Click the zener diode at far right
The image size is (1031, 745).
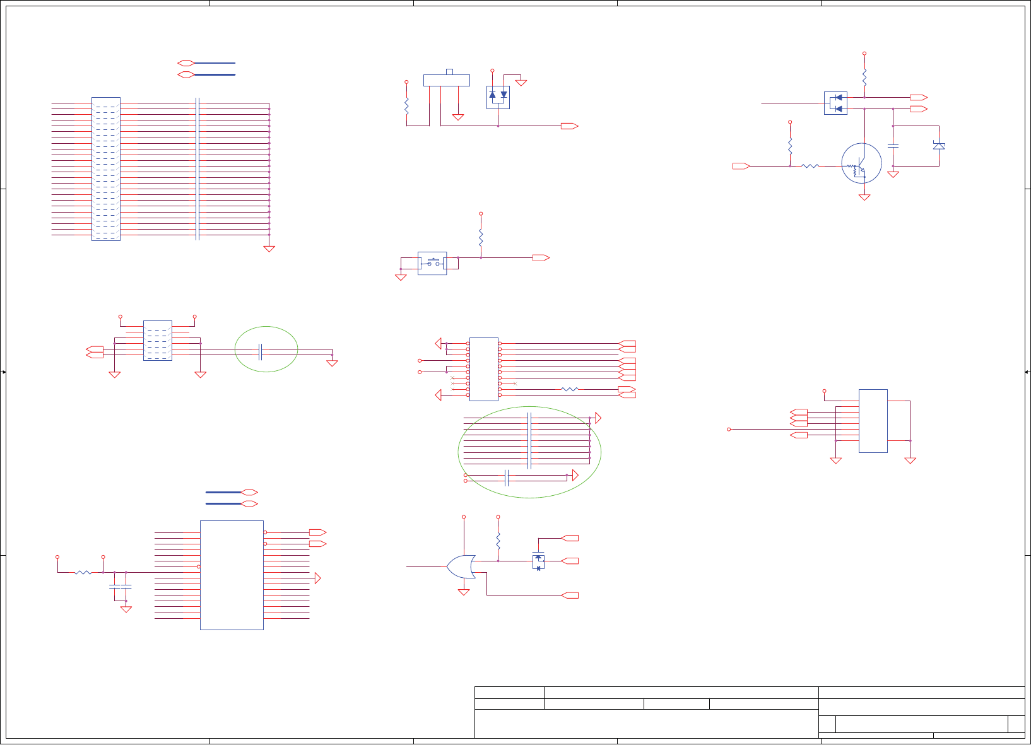[x=939, y=146]
